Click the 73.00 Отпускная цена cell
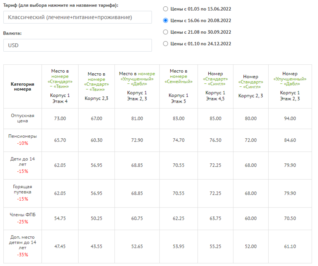The image size is (318, 266). 60,118
